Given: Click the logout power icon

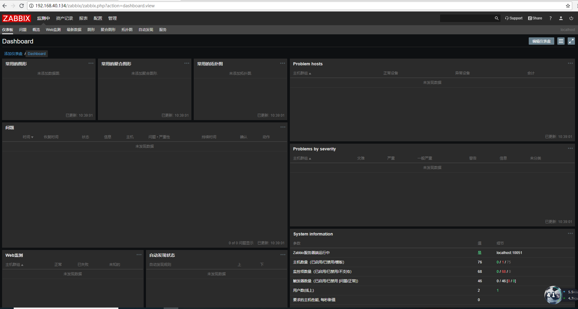Looking at the screenshot, I should coord(571,18).
